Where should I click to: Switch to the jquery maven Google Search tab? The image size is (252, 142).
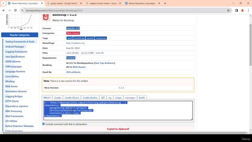coord(64,3)
